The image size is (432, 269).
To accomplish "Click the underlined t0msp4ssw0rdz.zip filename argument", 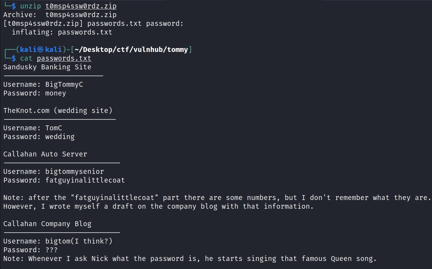I will (x=81, y=6).
